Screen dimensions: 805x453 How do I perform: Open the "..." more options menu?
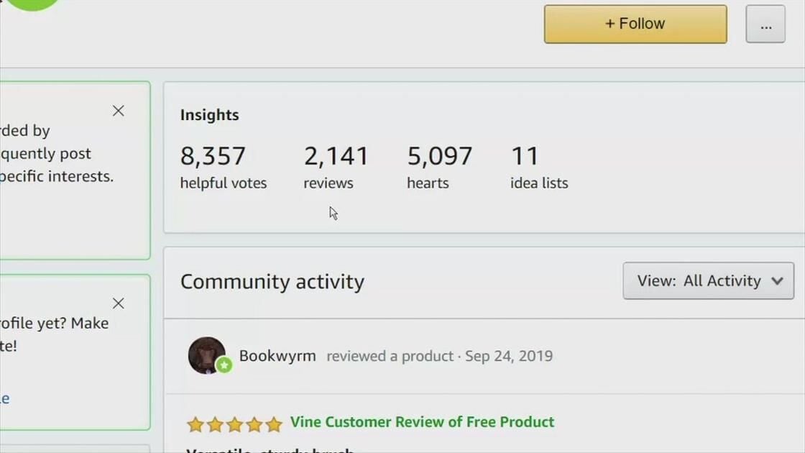click(765, 24)
